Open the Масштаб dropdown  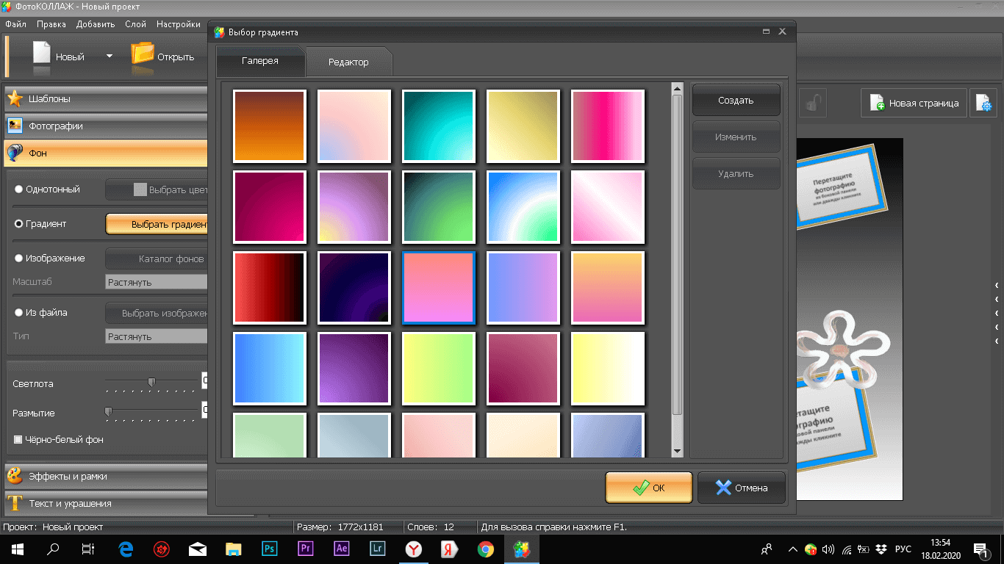click(157, 282)
